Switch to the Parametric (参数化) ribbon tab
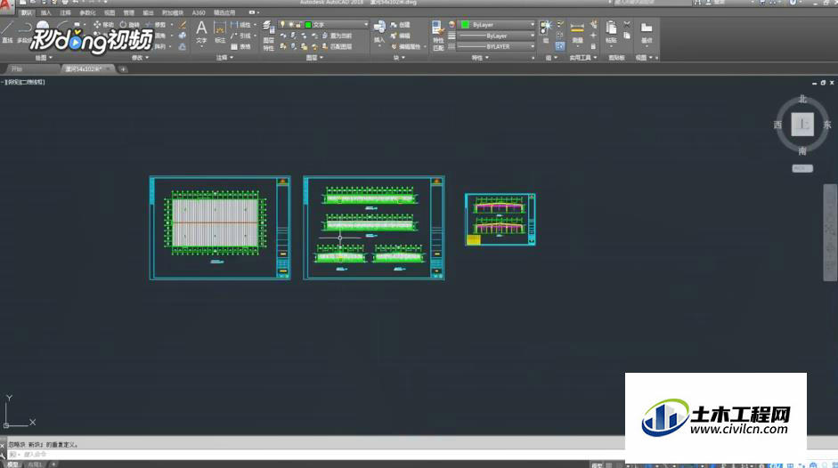 click(87, 12)
